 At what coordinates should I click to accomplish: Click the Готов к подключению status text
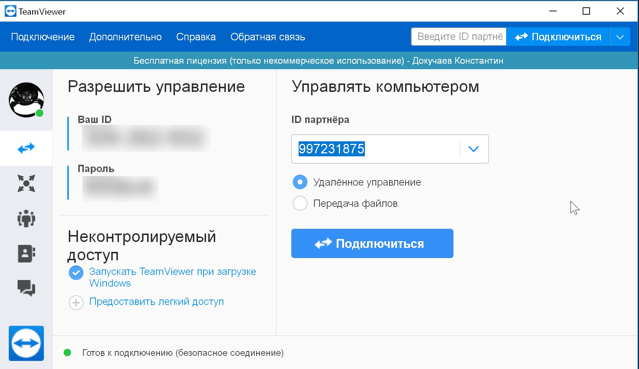click(x=183, y=353)
